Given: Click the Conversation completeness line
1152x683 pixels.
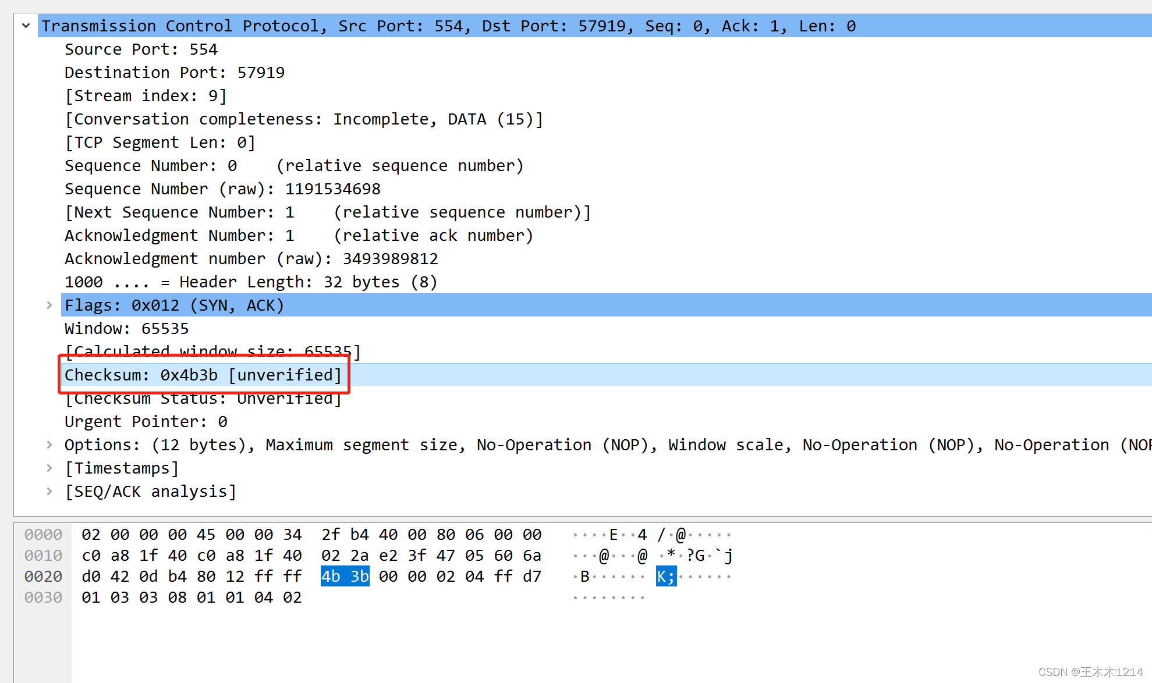Looking at the screenshot, I should pyautogui.click(x=303, y=119).
